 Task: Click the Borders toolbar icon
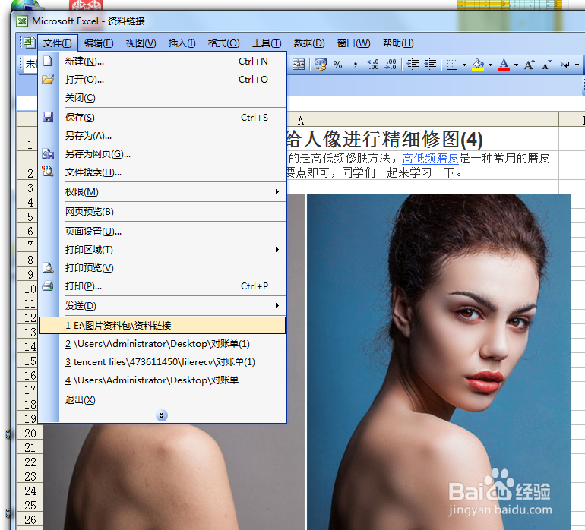(452, 65)
